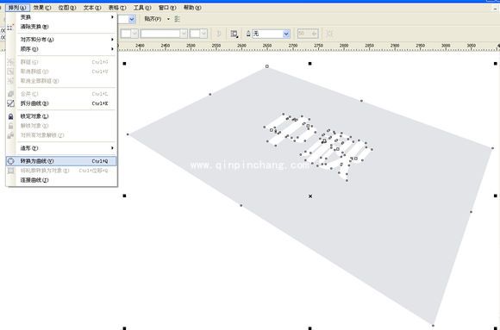Open the third greyed property bar dropdown
500x330 pixels.
(x=203, y=34)
